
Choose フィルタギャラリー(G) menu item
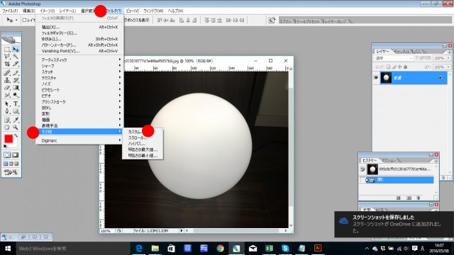pyautogui.click(x=79, y=33)
